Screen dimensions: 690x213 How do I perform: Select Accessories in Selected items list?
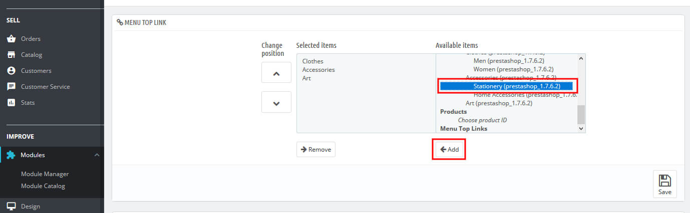pyautogui.click(x=318, y=70)
